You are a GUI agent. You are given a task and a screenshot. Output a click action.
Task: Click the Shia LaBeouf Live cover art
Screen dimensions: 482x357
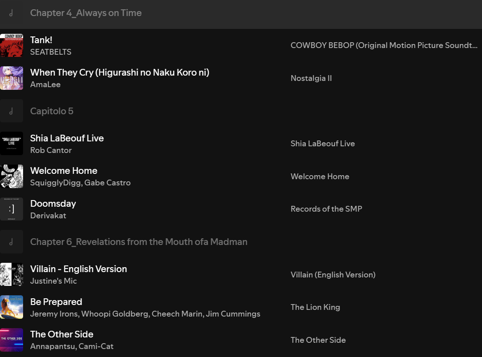click(12, 144)
